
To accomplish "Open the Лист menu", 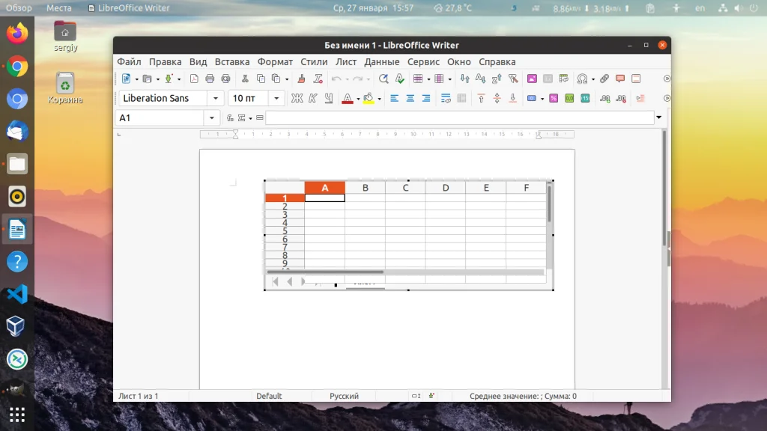I will coord(346,61).
